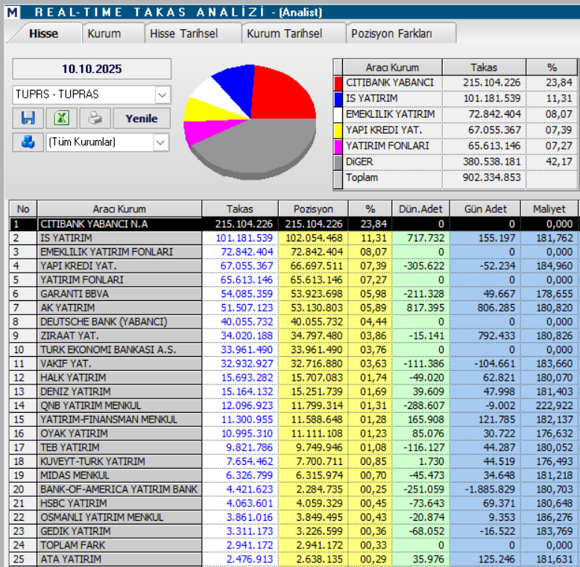This screenshot has height=567, width=580.
Task: Select the ATA YATIRIM row
Action: (x=294, y=560)
